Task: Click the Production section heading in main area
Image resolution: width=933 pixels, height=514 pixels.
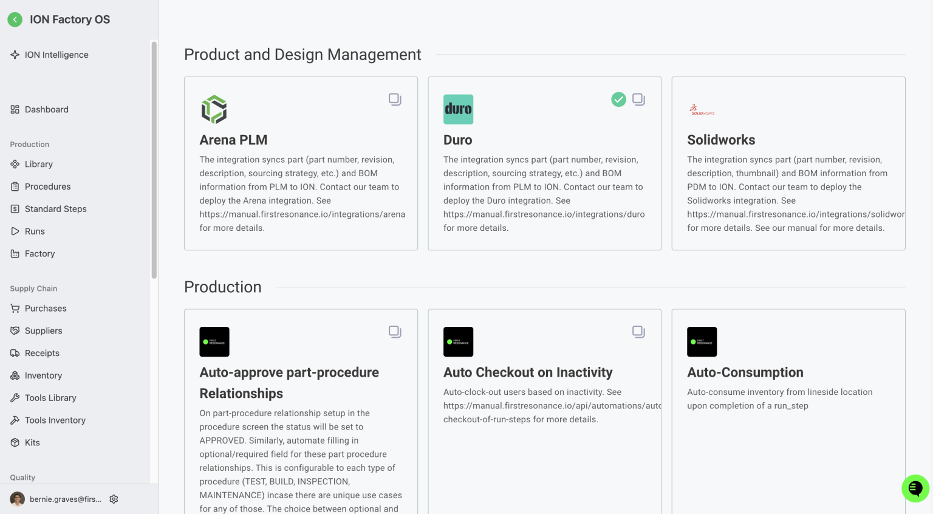Action: [223, 287]
